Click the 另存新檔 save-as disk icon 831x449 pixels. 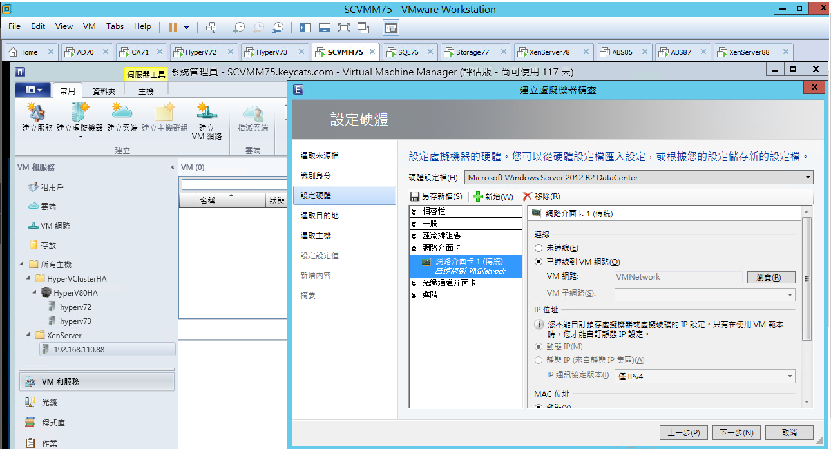415,196
